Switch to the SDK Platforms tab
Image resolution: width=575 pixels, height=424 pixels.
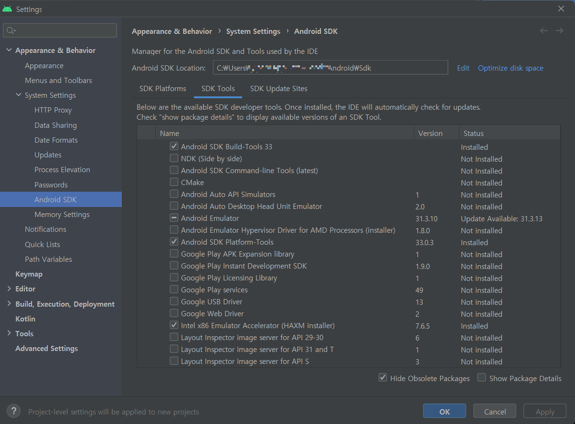click(x=163, y=89)
